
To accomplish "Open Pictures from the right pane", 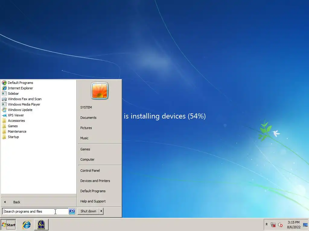I will point(86,128).
